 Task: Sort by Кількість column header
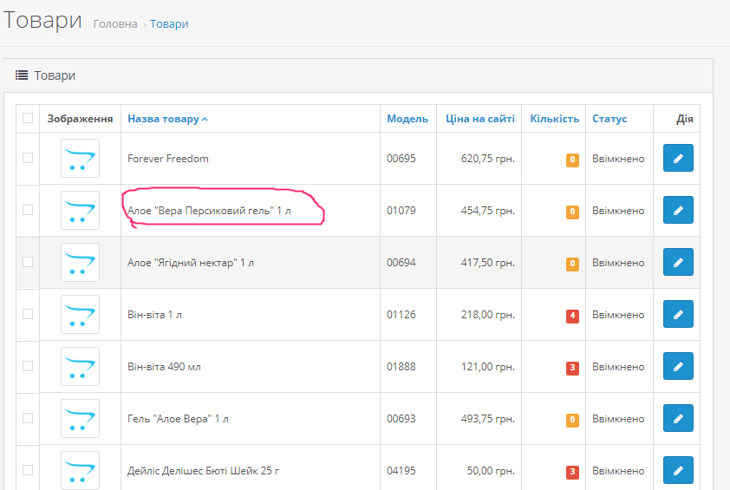pyautogui.click(x=555, y=119)
